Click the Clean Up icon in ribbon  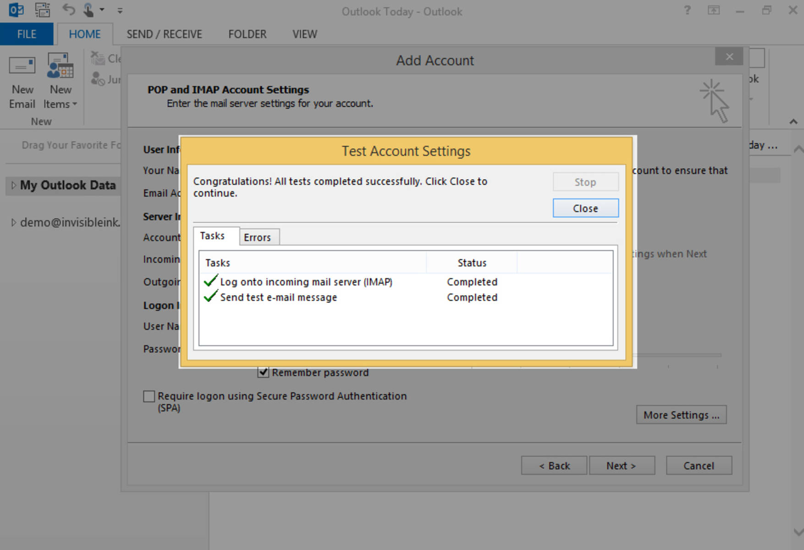point(98,58)
